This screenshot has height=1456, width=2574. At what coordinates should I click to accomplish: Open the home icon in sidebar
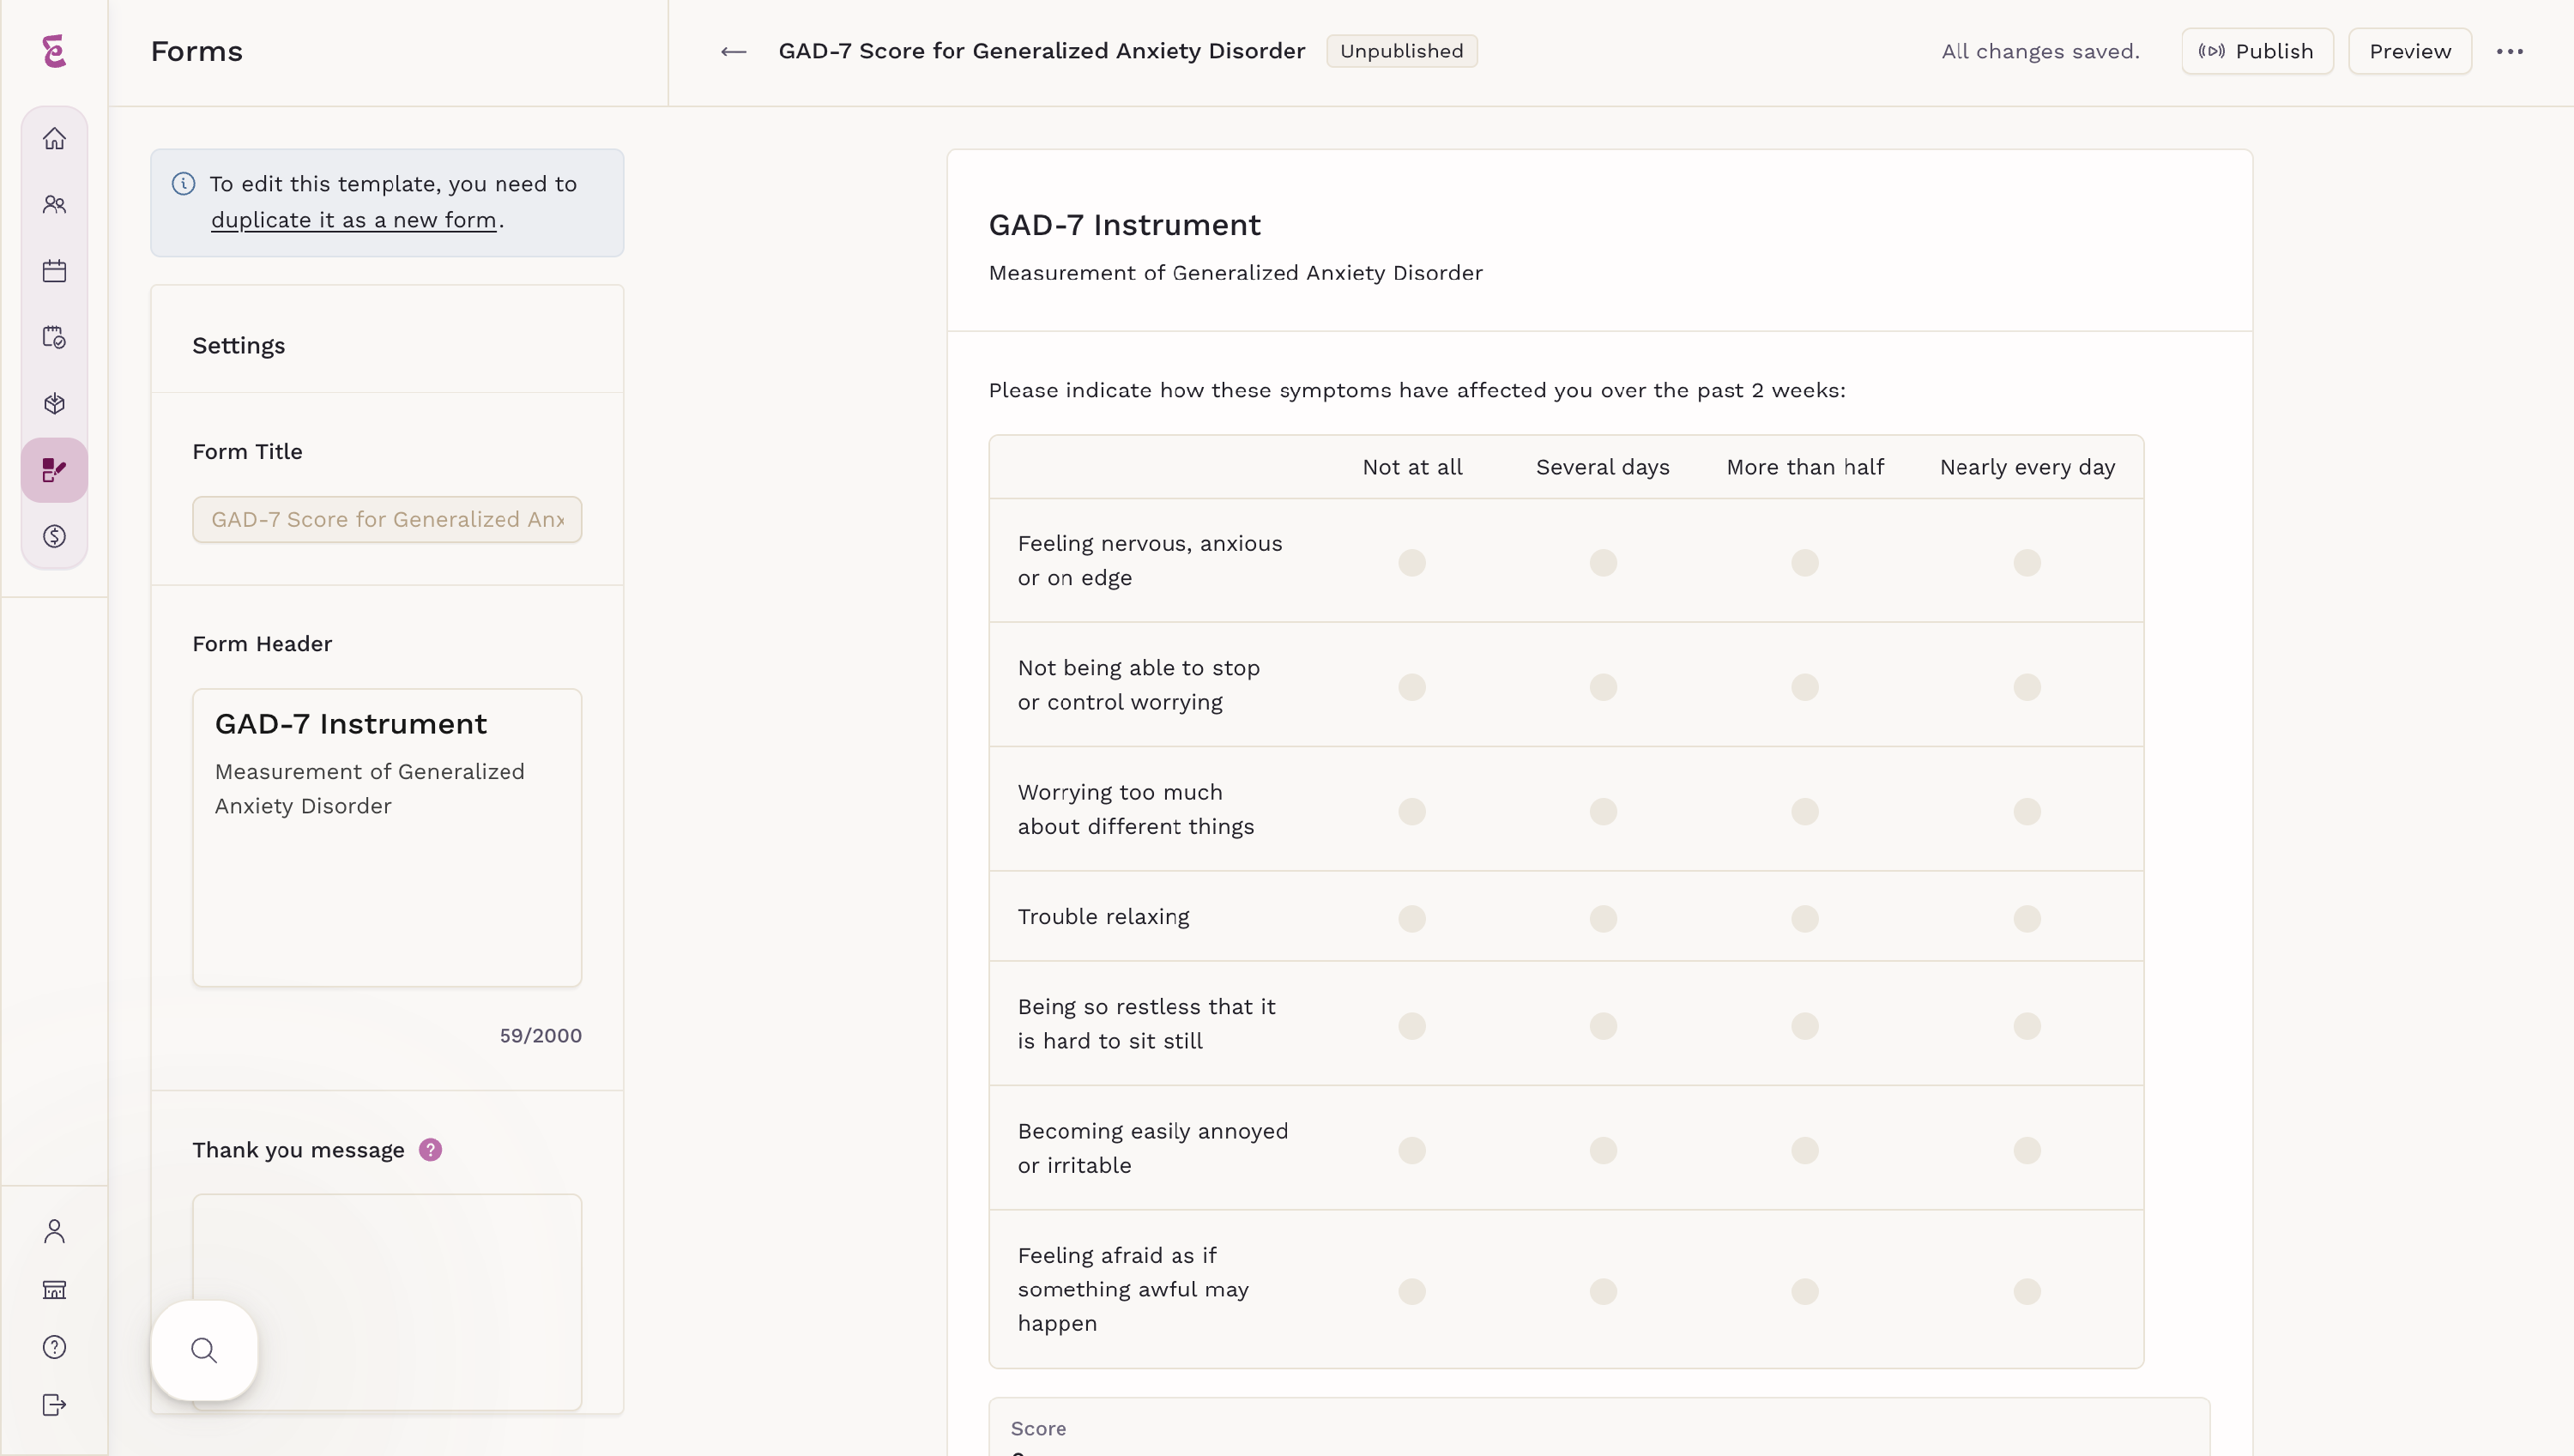click(54, 139)
